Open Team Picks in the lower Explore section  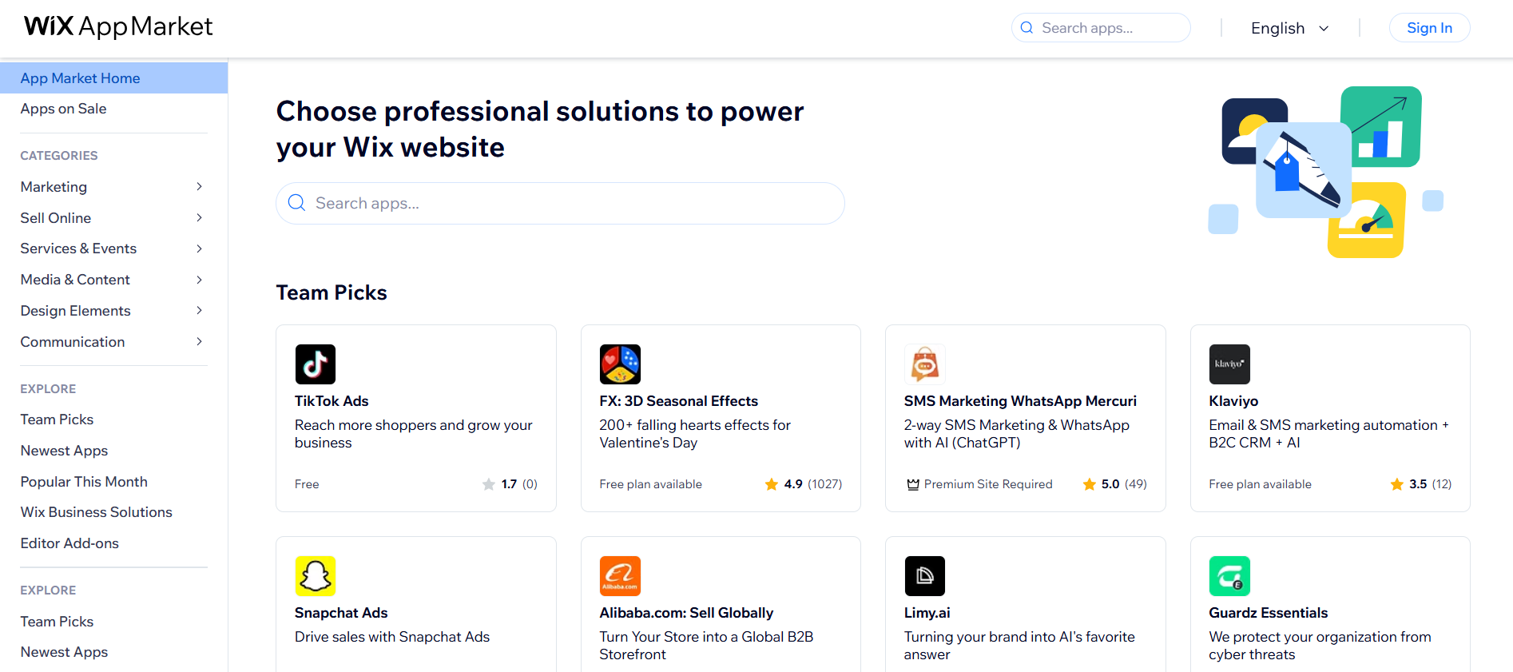coord(57,622)
